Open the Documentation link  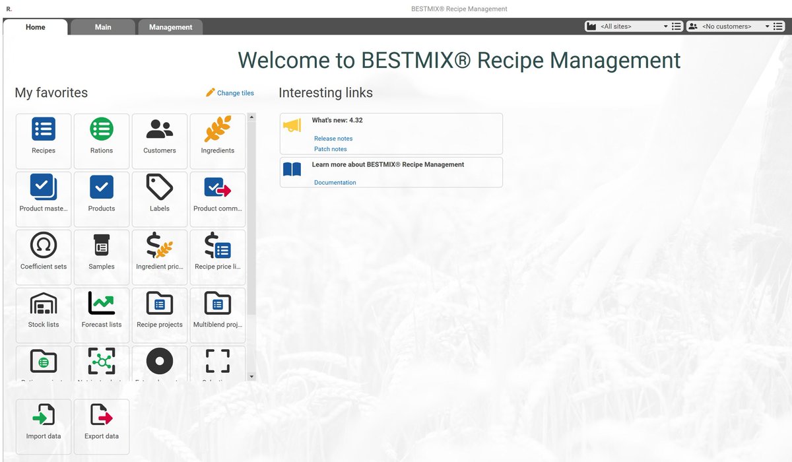point(335,183)
